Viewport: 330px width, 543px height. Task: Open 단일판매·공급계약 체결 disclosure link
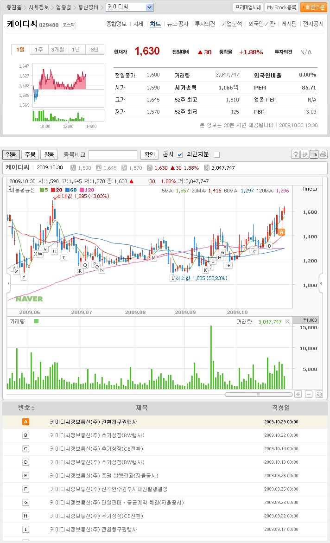pyautogui.click(x=117, y=503)
